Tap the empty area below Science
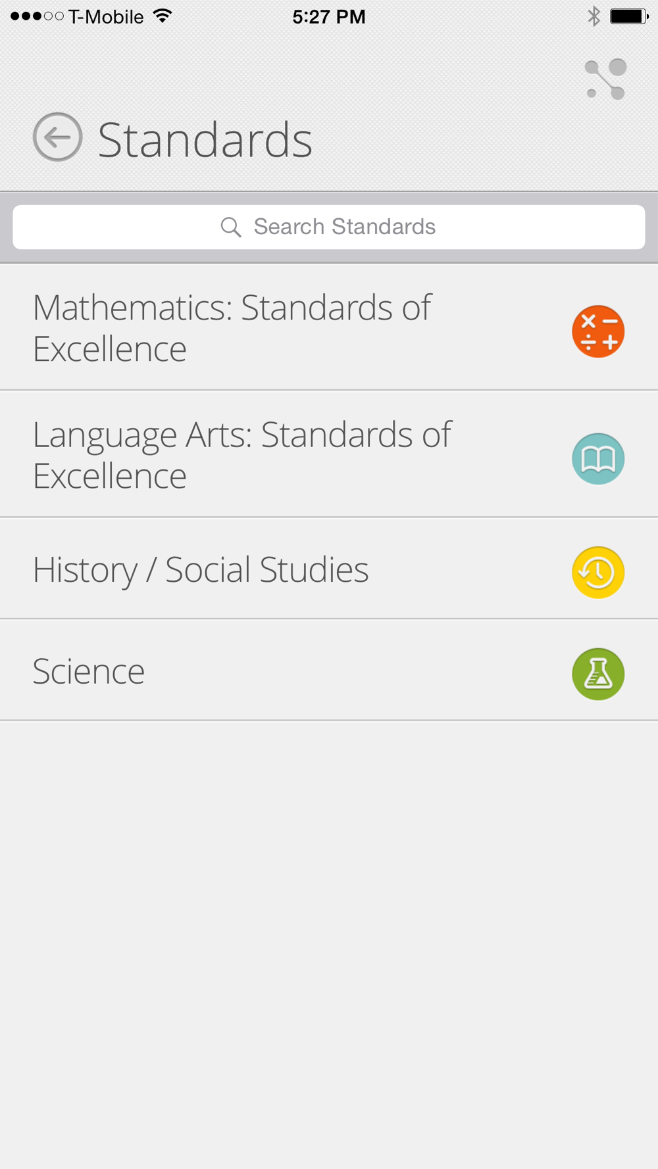 (329, 944)
